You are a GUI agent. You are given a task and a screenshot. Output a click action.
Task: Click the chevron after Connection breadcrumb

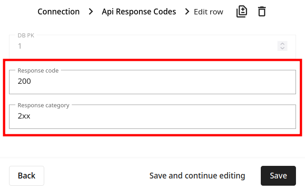click(x=91, y=12)
